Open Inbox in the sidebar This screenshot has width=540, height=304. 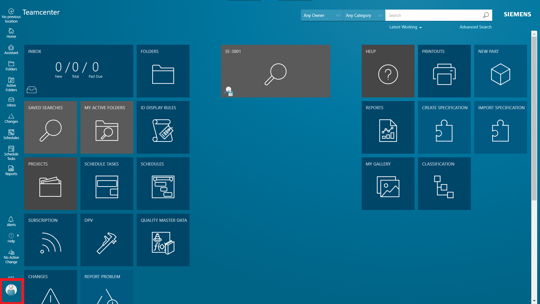pyautogui.click(x=11, y=102)
